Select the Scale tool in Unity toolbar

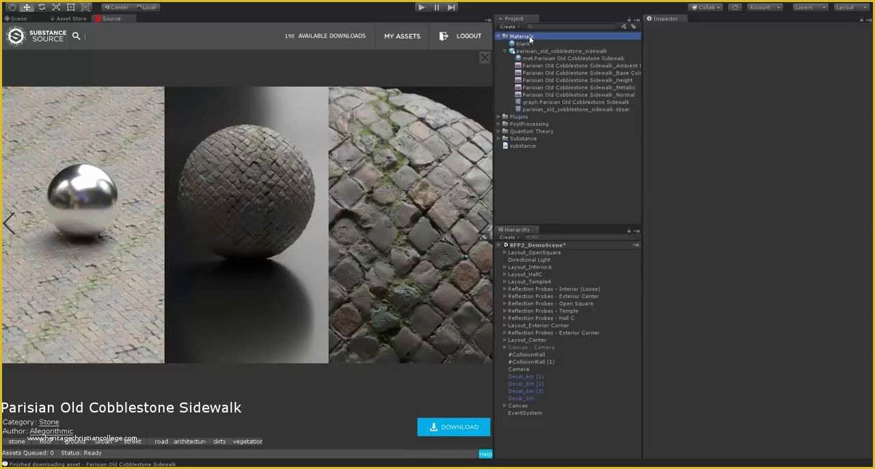coord(56,7)
